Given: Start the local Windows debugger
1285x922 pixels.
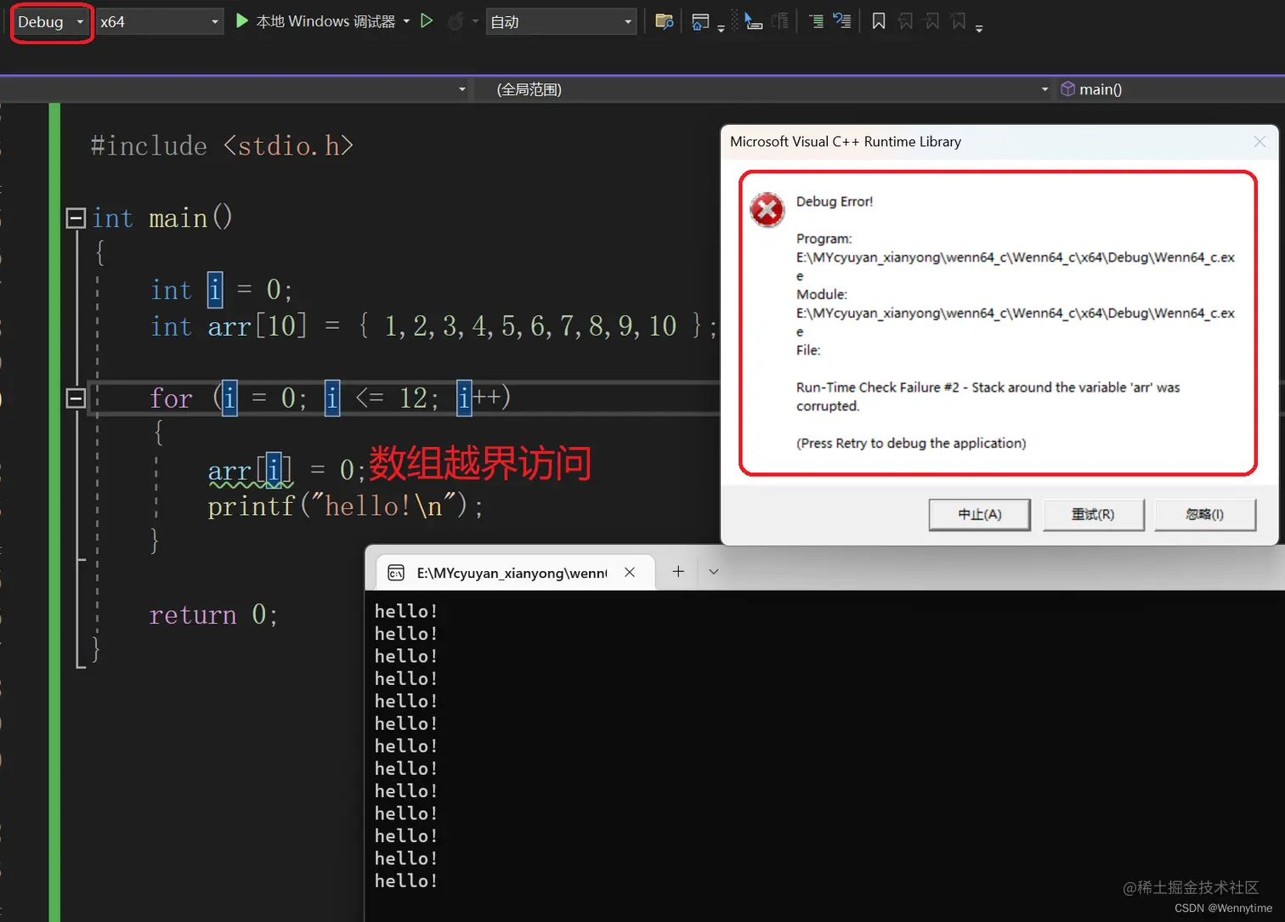Looking at the screenshot, I should [315, 21].
